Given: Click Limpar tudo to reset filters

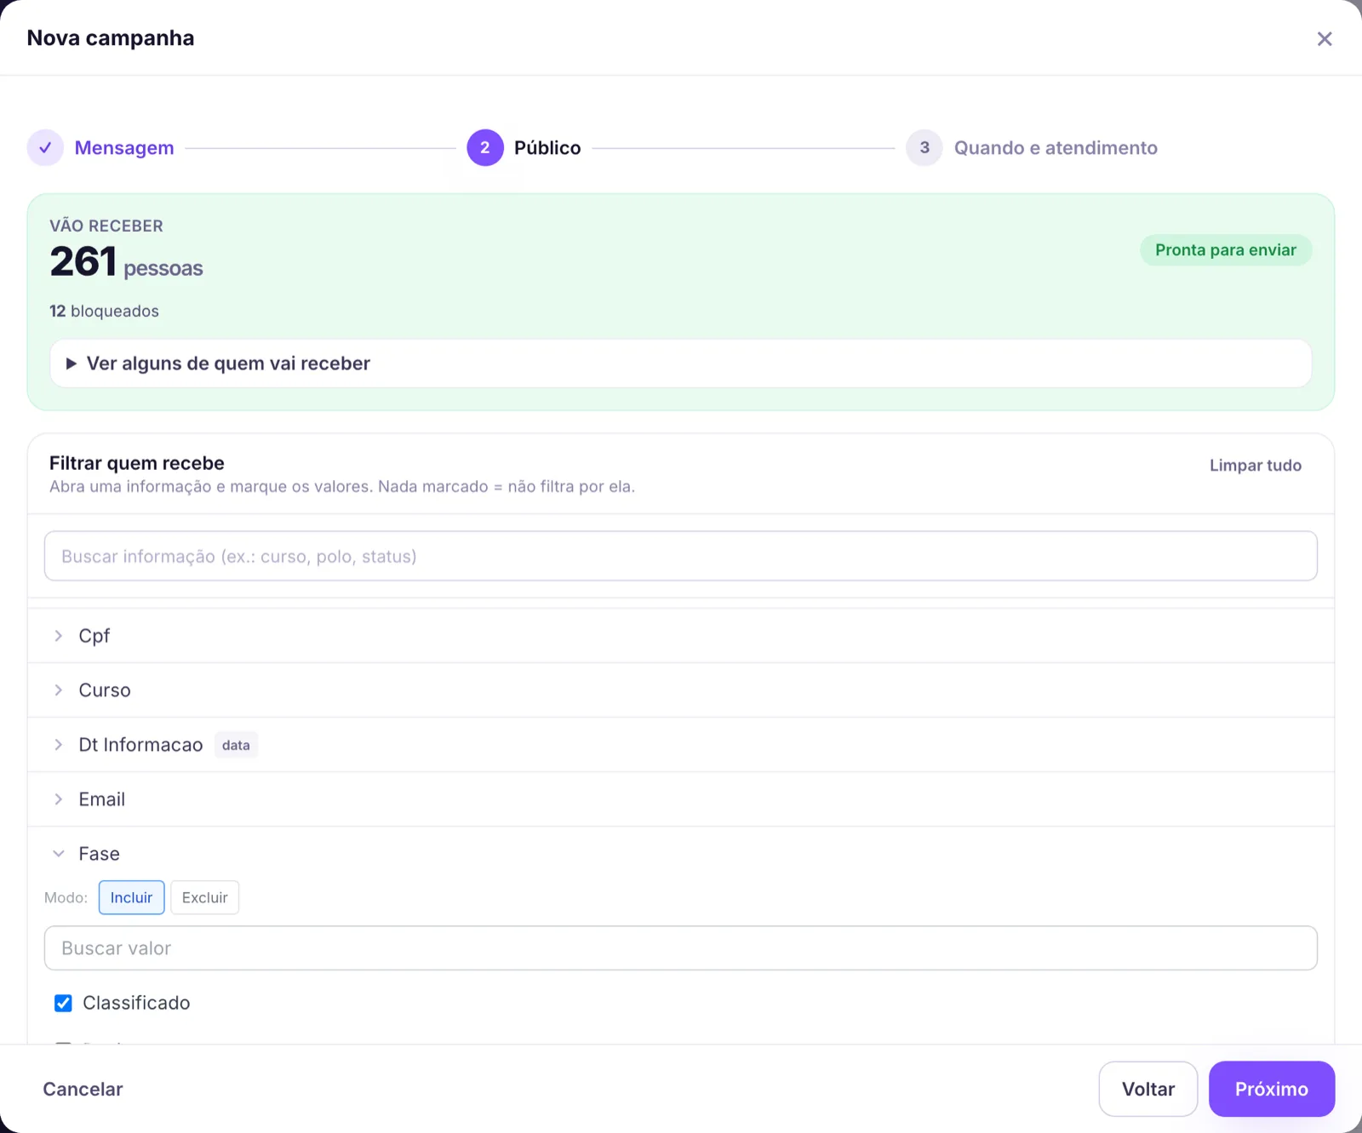Looking at the screenshot, I should click(1256, 466).
